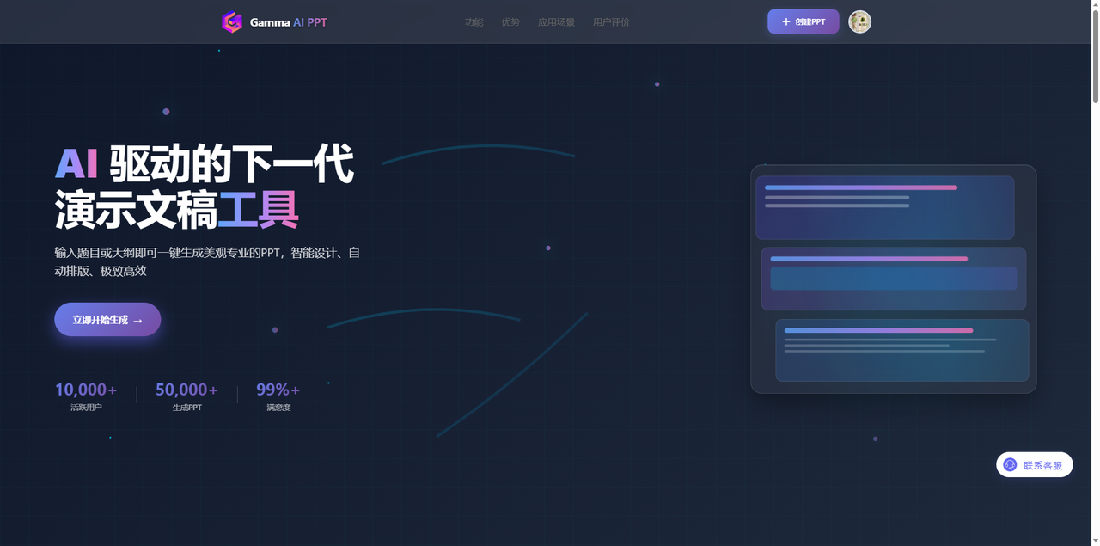Open 联系客服 customer service chat
The width and height of the screenshot is (1100, 546).
click(1035, 465)
